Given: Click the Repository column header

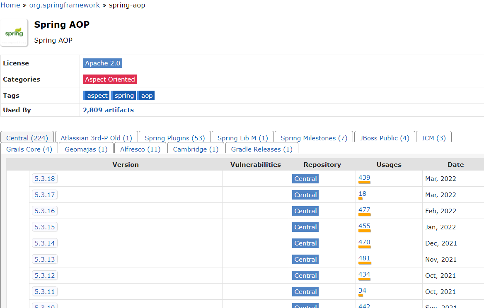Looking at the screenshot, I should (x=322, y=165).
